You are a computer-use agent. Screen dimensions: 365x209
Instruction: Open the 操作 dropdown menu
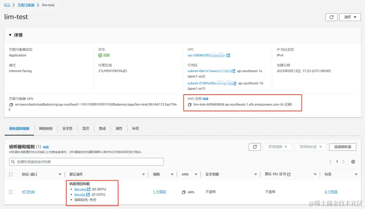[x=350, y=17]
